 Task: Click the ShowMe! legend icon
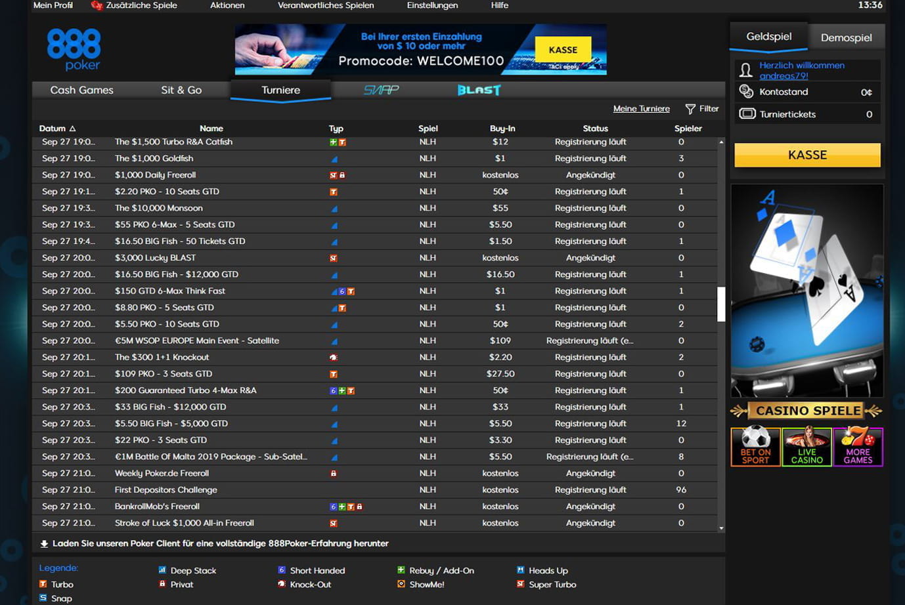(401, 584)
